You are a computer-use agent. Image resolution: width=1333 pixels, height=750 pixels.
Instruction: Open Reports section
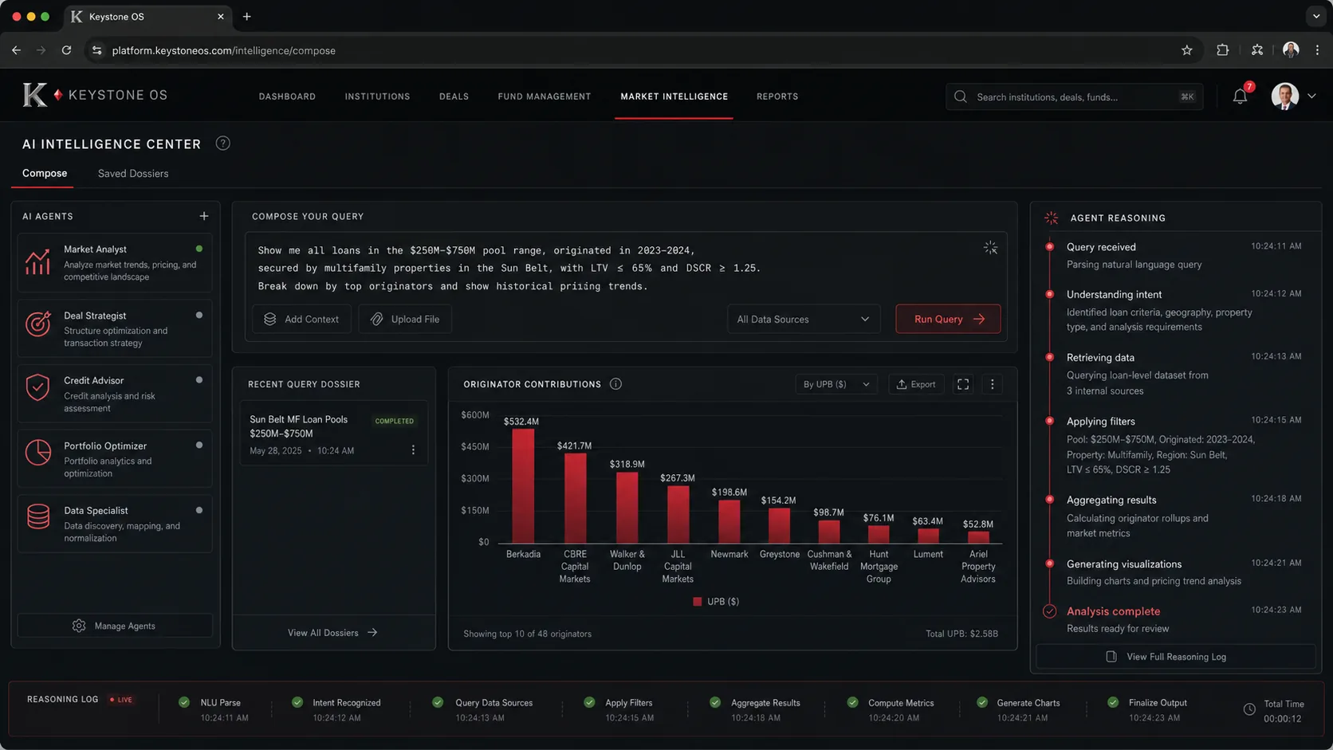click(777, 96)
